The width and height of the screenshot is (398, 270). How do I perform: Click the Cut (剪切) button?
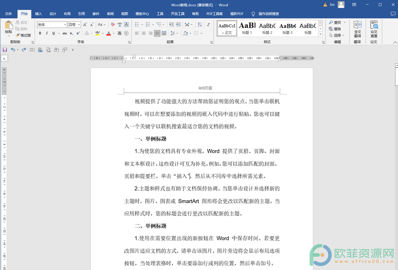tap(22, 23)
